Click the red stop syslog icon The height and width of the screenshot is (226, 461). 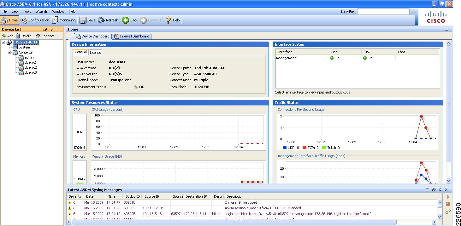(448, 204)
